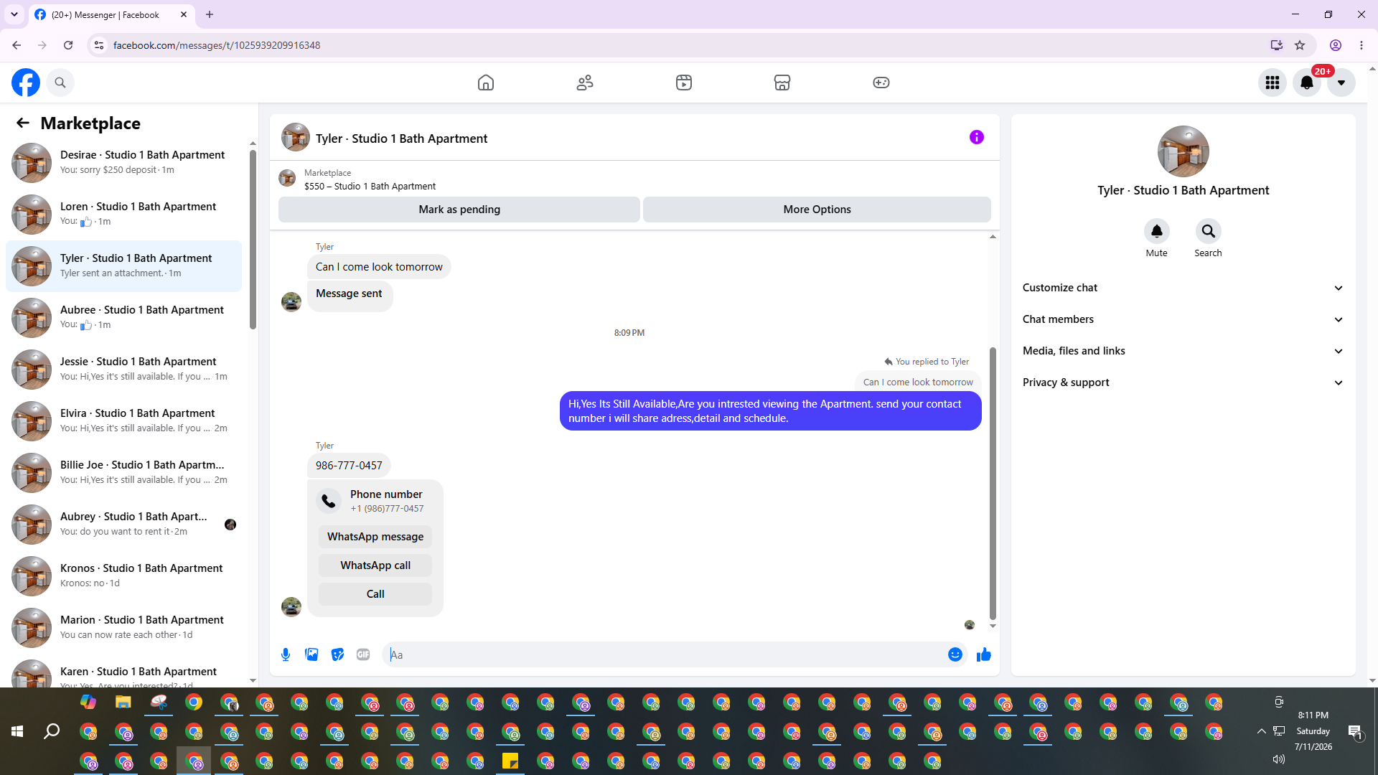Click Tyler's profile picture in right panel

pyautogui.click(x=1184, y=151)
